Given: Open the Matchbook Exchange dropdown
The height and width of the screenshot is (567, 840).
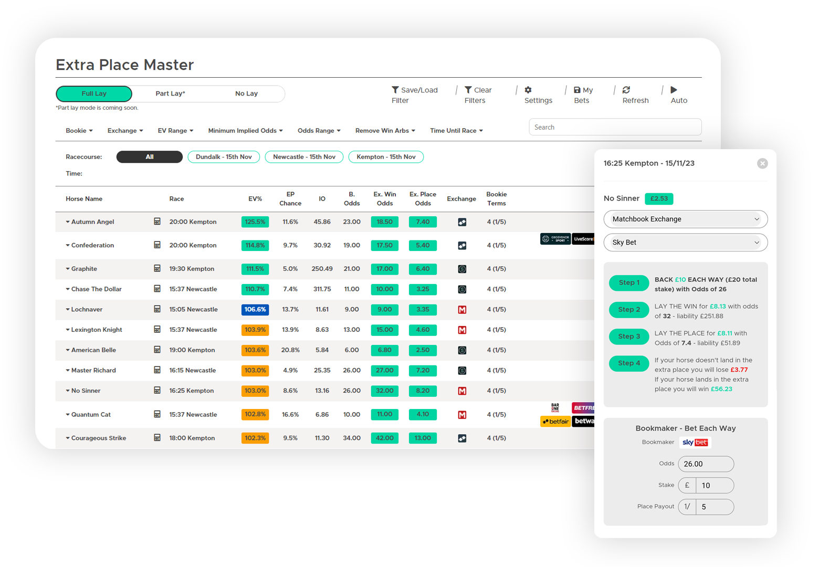Looking at the screenshot, I should pyautogui.click(x=685, y=219).
